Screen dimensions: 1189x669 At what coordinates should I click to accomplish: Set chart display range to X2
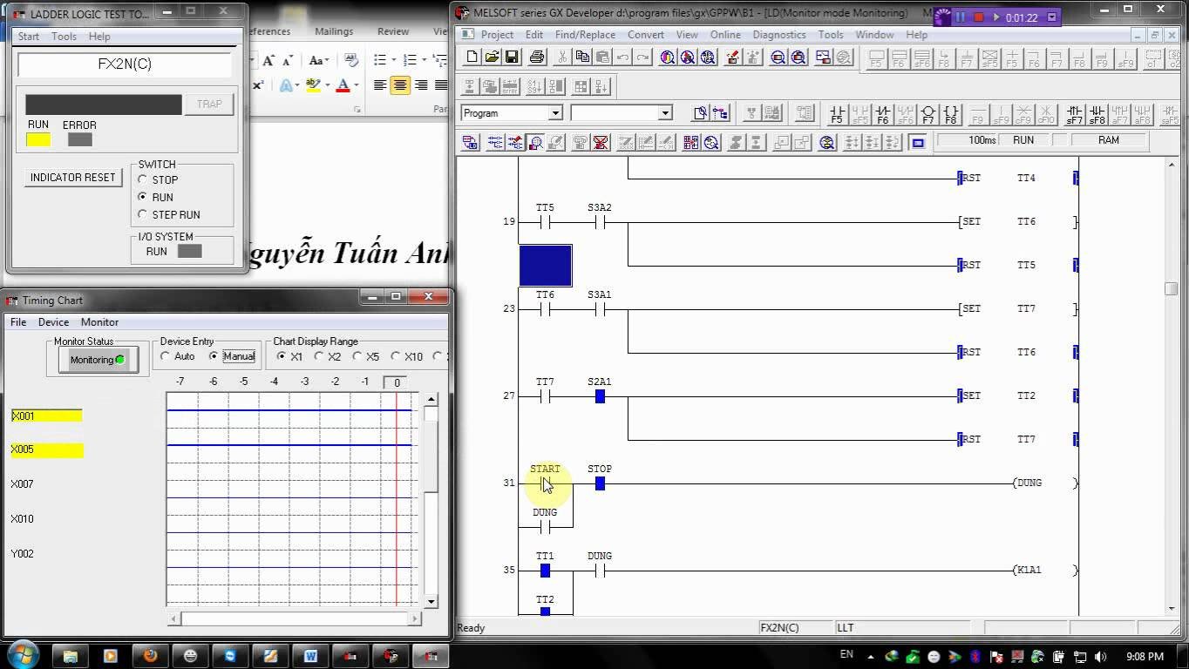pos(319,356)
